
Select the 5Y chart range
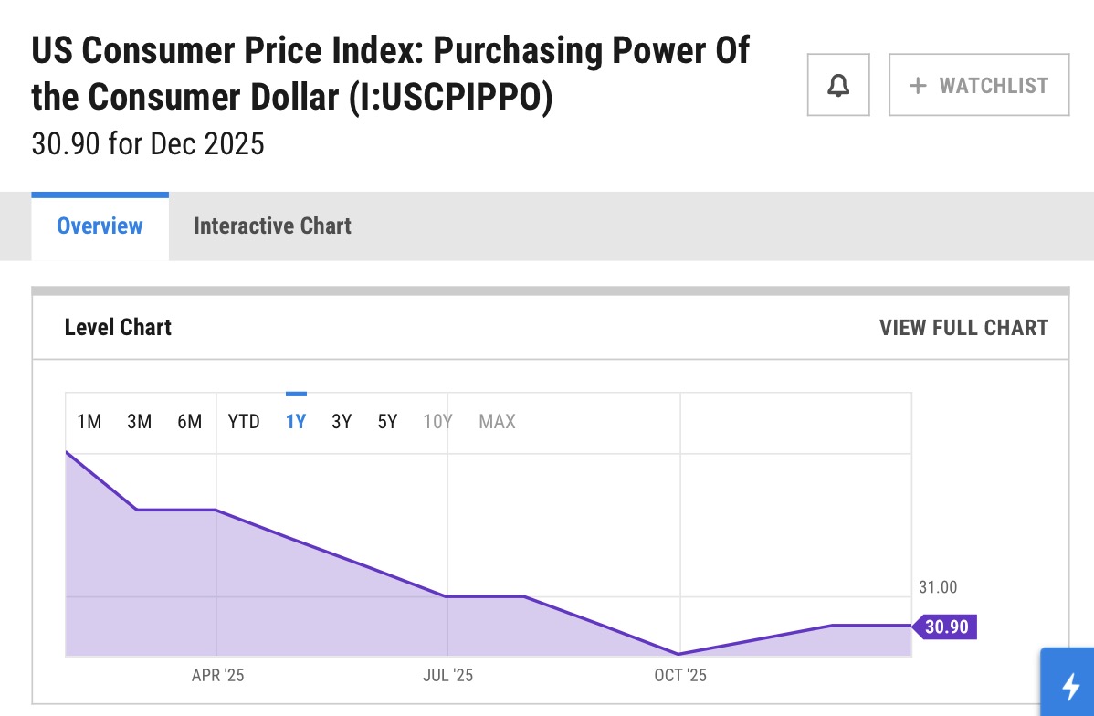coord(387,422)
